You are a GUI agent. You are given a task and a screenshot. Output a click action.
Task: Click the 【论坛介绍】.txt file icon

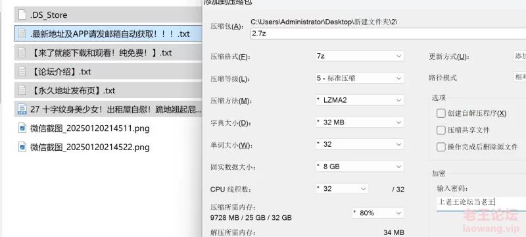pos(22,72)
